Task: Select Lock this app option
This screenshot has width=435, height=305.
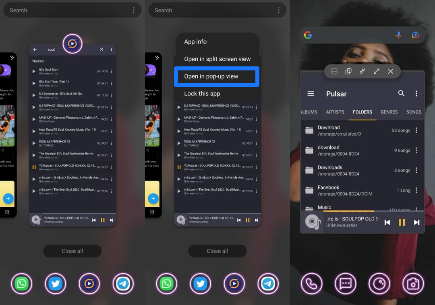Action: click(x=202, y=94)
